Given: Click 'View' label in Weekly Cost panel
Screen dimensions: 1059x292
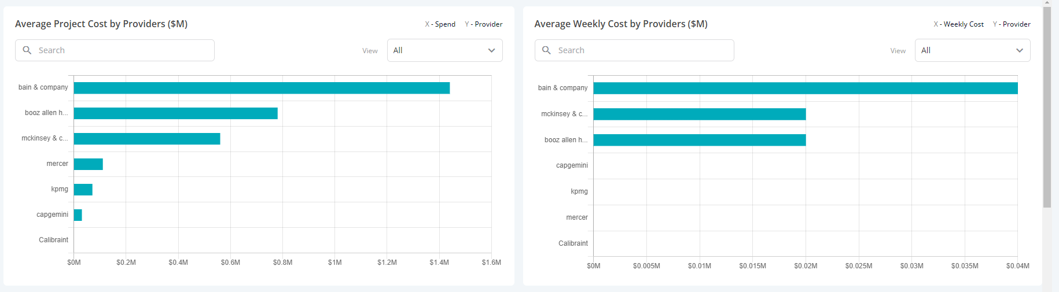Looking at the screenshot, I should [x=898, y=51].
